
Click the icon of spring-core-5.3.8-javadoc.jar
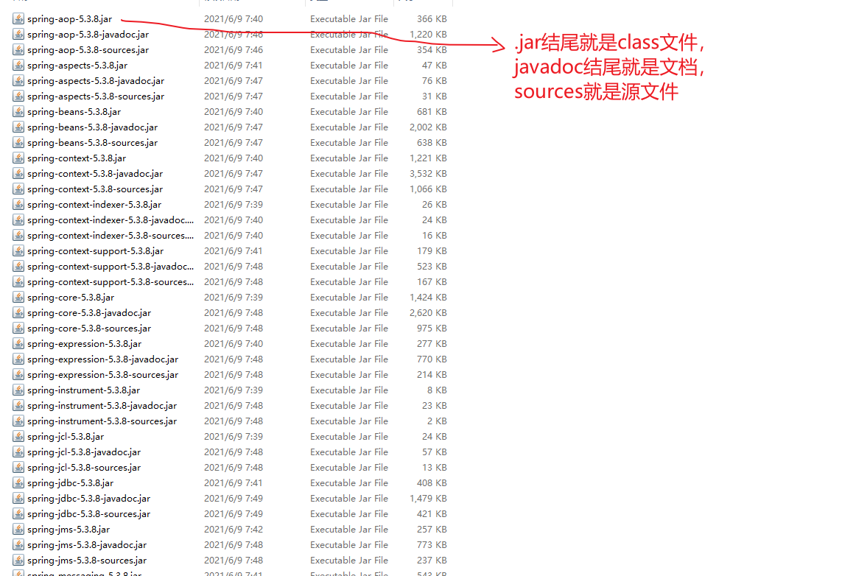pos(18,313)
